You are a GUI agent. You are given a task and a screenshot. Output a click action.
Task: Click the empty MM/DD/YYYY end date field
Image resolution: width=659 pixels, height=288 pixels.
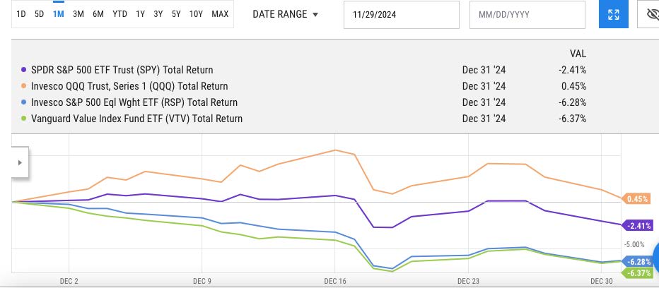click(527, 15)
